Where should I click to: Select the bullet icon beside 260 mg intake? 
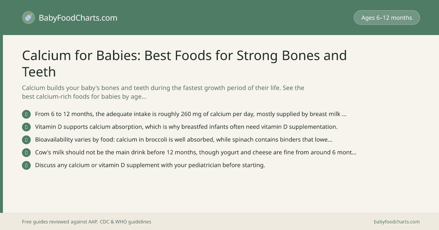26,114
